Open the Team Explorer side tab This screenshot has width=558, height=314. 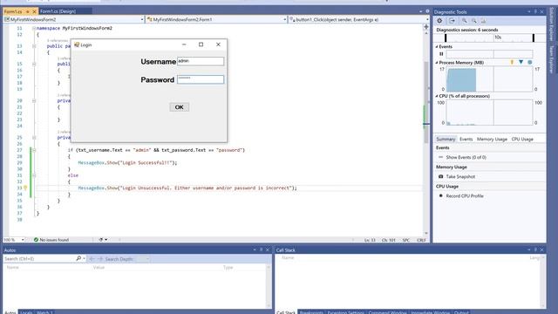552,58
